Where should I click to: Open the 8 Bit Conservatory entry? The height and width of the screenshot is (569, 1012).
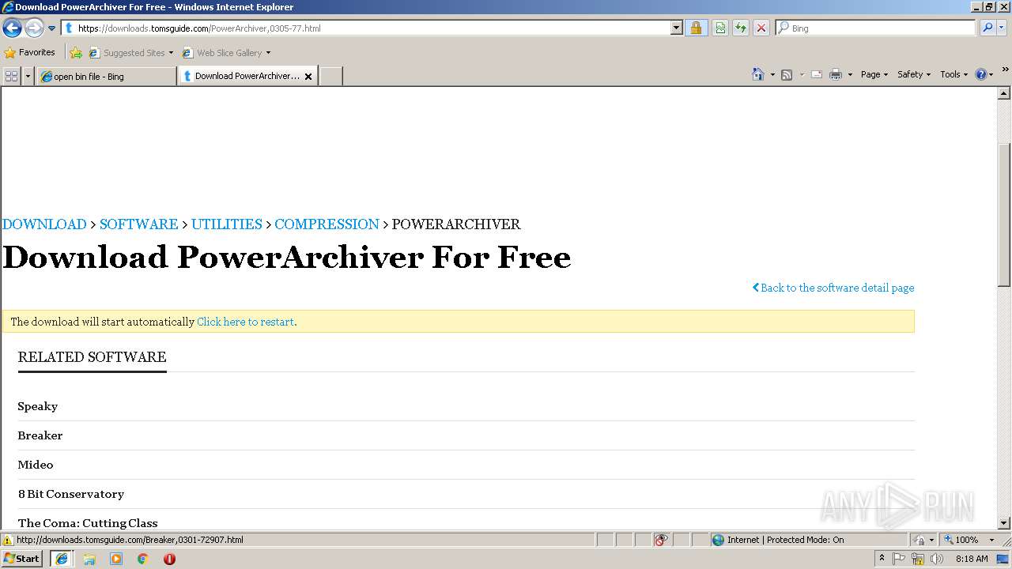[x=71, y=494]
